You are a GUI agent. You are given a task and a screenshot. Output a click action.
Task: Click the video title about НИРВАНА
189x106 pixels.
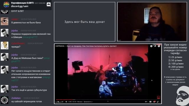[x=86, y=46]
